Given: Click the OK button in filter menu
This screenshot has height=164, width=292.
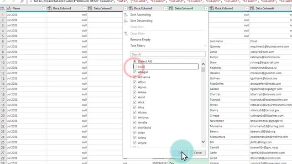Looking at the screenshot, I should point(180,153).
